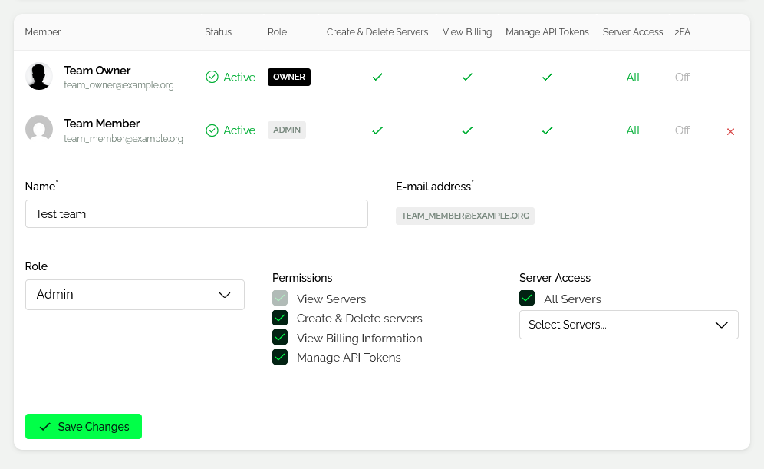Image resolution: width=764 pixels, height=469 pixels.
Task: Open the Role dropdown showing Admin
Action: [135, 295]
